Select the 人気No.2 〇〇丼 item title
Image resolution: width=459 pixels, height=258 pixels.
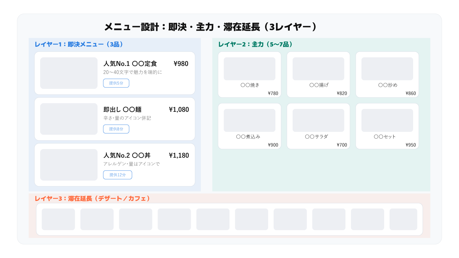(x=127, y=155)
